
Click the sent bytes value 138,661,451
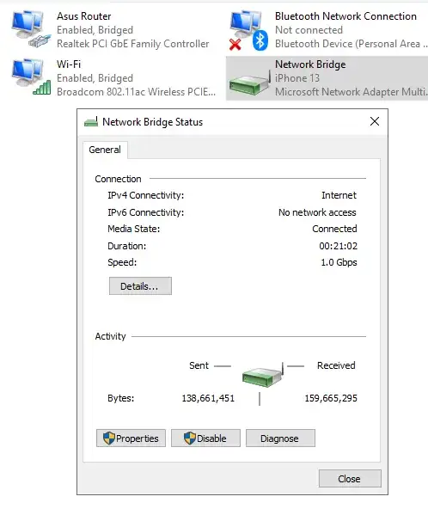tap(208, 398)
